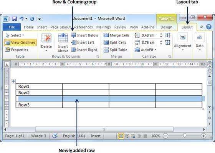The image size is (215, 153).
Task: Click the Save icon in quick access toolbar
Action: click(x=14, y=19)
